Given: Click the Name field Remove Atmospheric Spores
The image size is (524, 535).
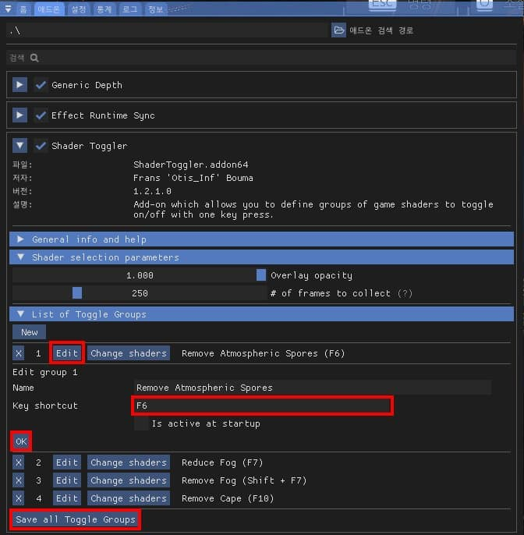Looking at the screenshot, I should click(x=313, y=388).
